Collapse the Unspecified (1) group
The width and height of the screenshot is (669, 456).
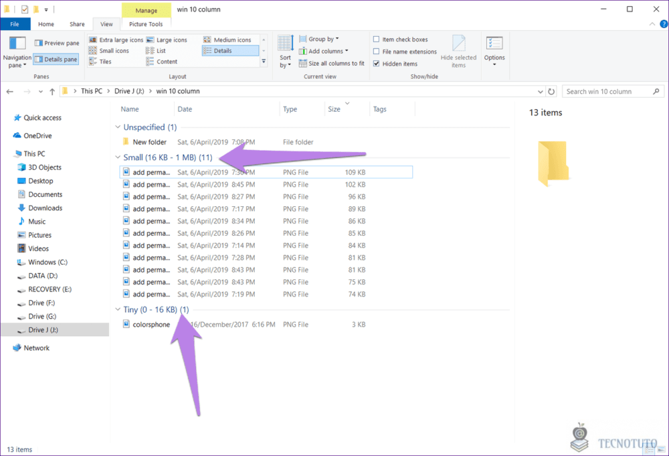coord(118,127)
